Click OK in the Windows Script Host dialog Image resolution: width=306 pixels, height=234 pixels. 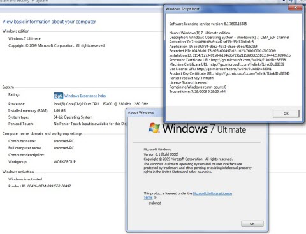[286, 113]
